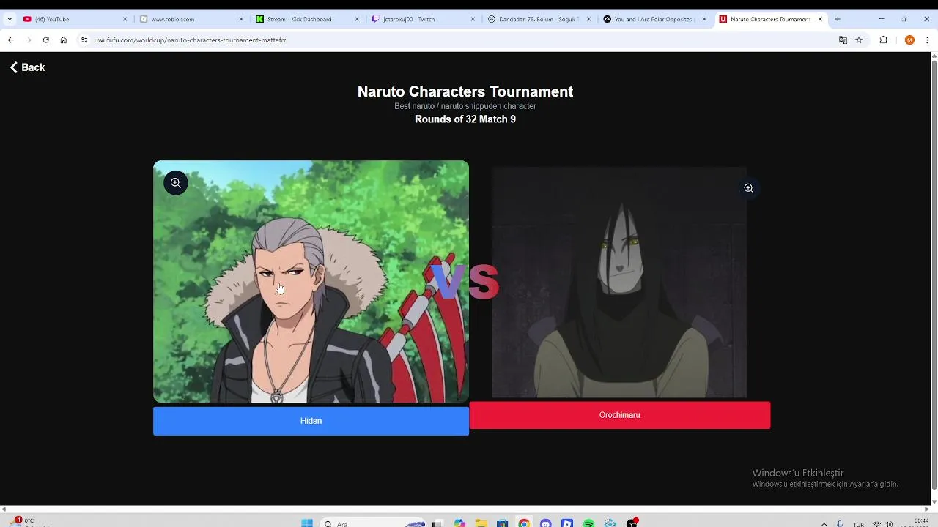Open Copilot from the taskbar
The image size is (938, 527).
(459, 523)
